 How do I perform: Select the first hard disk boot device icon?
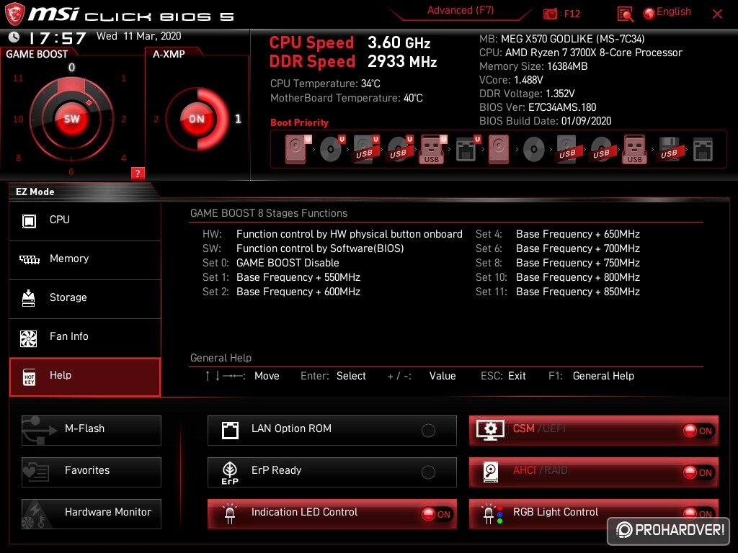(296, 150)
